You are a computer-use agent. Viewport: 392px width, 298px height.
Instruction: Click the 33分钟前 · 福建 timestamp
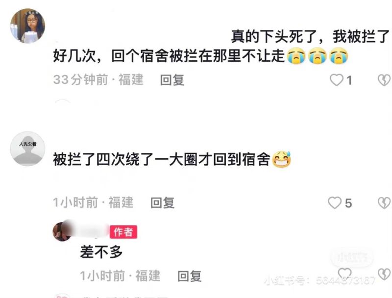click(98, 80)
